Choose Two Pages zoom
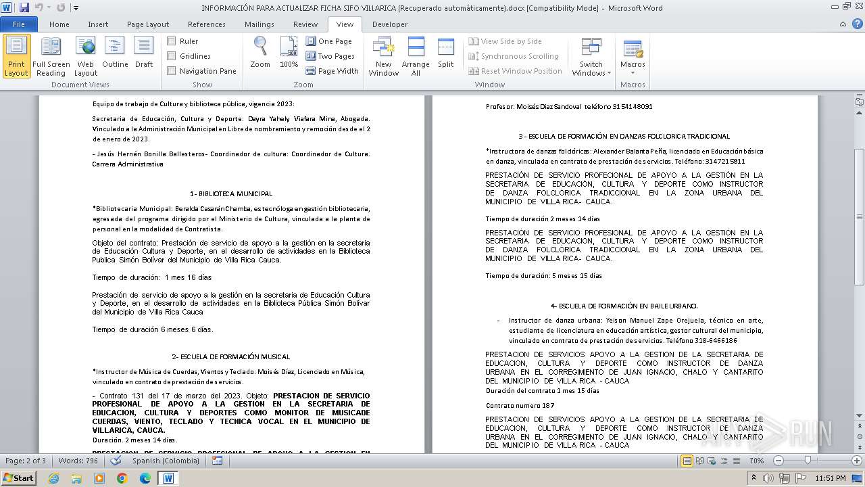 click(x=330, y=56)
